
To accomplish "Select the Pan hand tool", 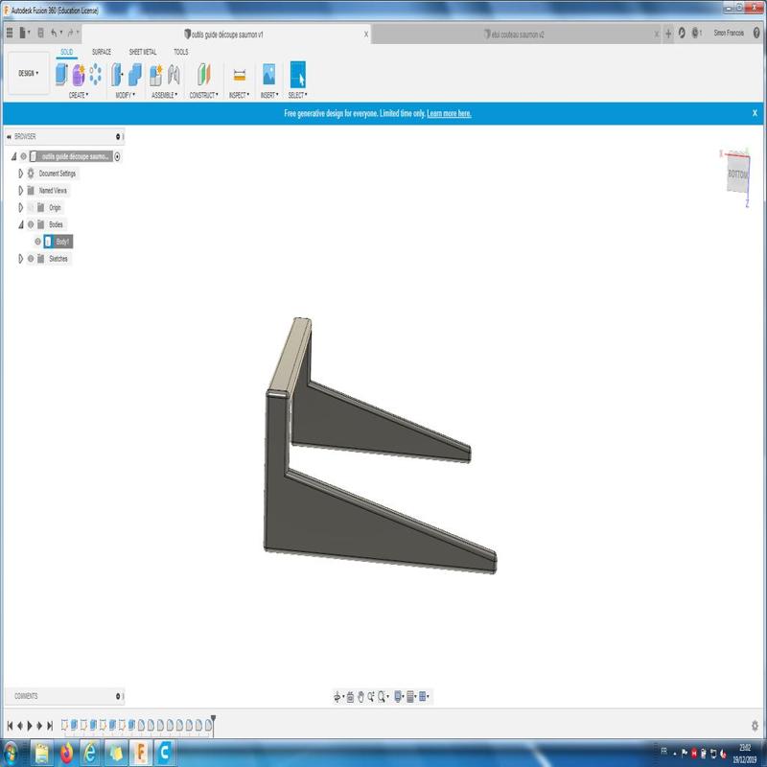I will (360, 697).
